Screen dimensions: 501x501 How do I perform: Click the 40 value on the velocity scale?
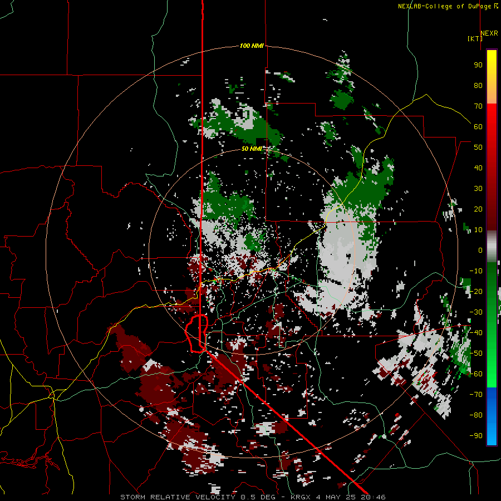coord(478,168)
